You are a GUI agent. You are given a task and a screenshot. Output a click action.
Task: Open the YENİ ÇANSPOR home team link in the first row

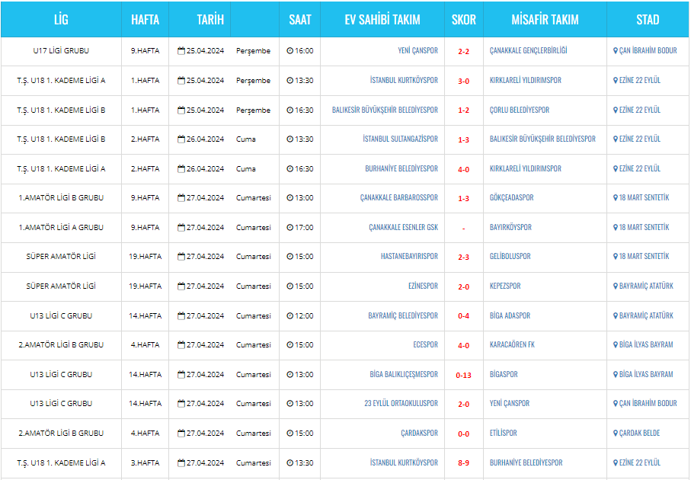(417, 51)
